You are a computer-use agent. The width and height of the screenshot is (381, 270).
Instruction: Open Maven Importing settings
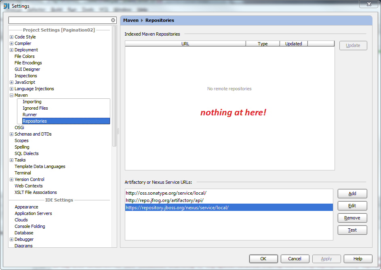[32, 102]
